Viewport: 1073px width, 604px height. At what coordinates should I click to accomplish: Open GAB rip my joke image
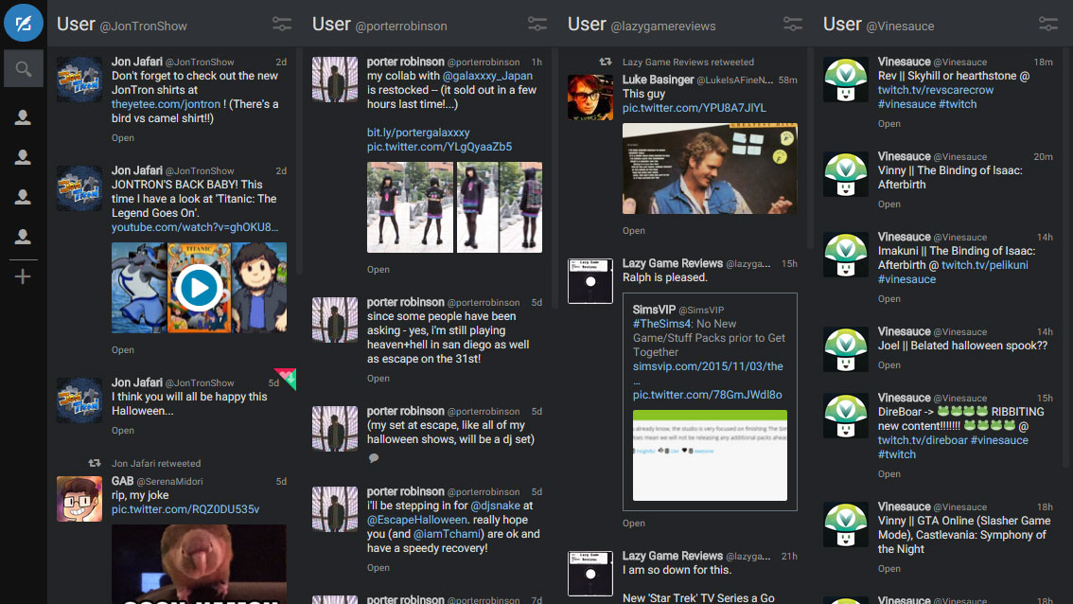pyautogui.click(x=199, y=564)
